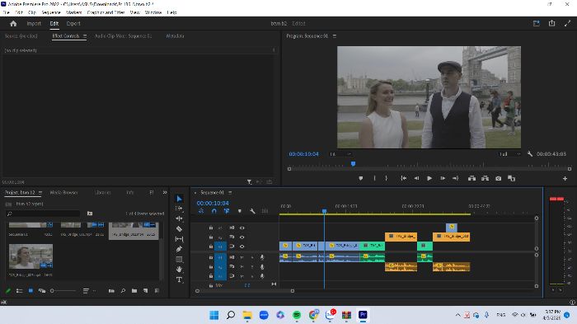577x324 pixels.
Task: Open Comparison View in Program monitor
Action: pos(512,178)
